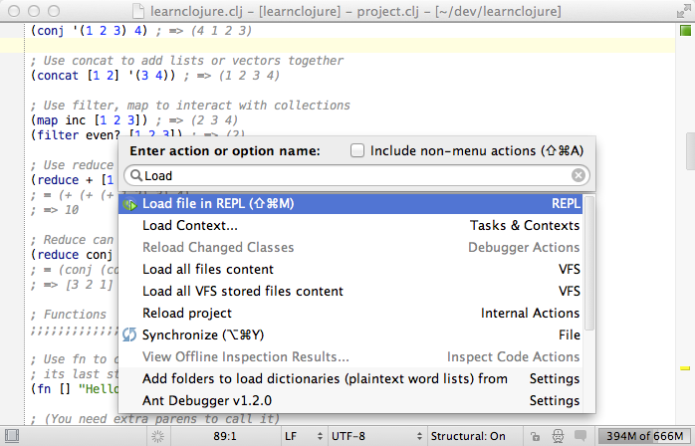Open the UTF-8 encoding dropdown
The image size is (695, 446).
[x=376, y=436]
